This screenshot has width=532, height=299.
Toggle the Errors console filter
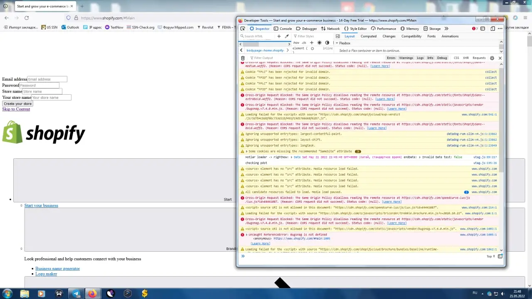click(391, 58)
